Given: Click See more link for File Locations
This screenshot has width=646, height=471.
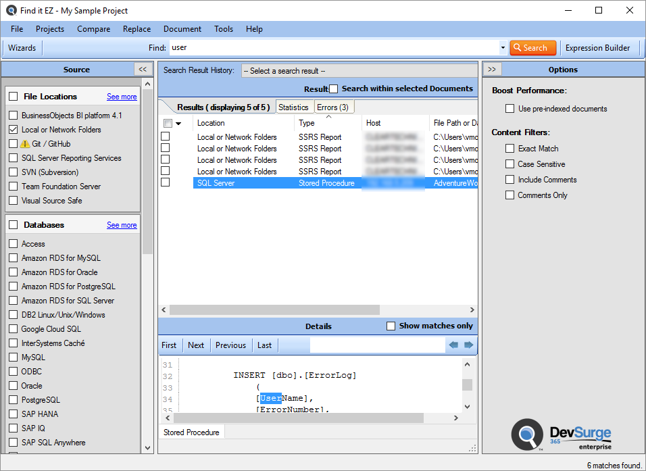Looking at the screenshot, I should [122, 97].
